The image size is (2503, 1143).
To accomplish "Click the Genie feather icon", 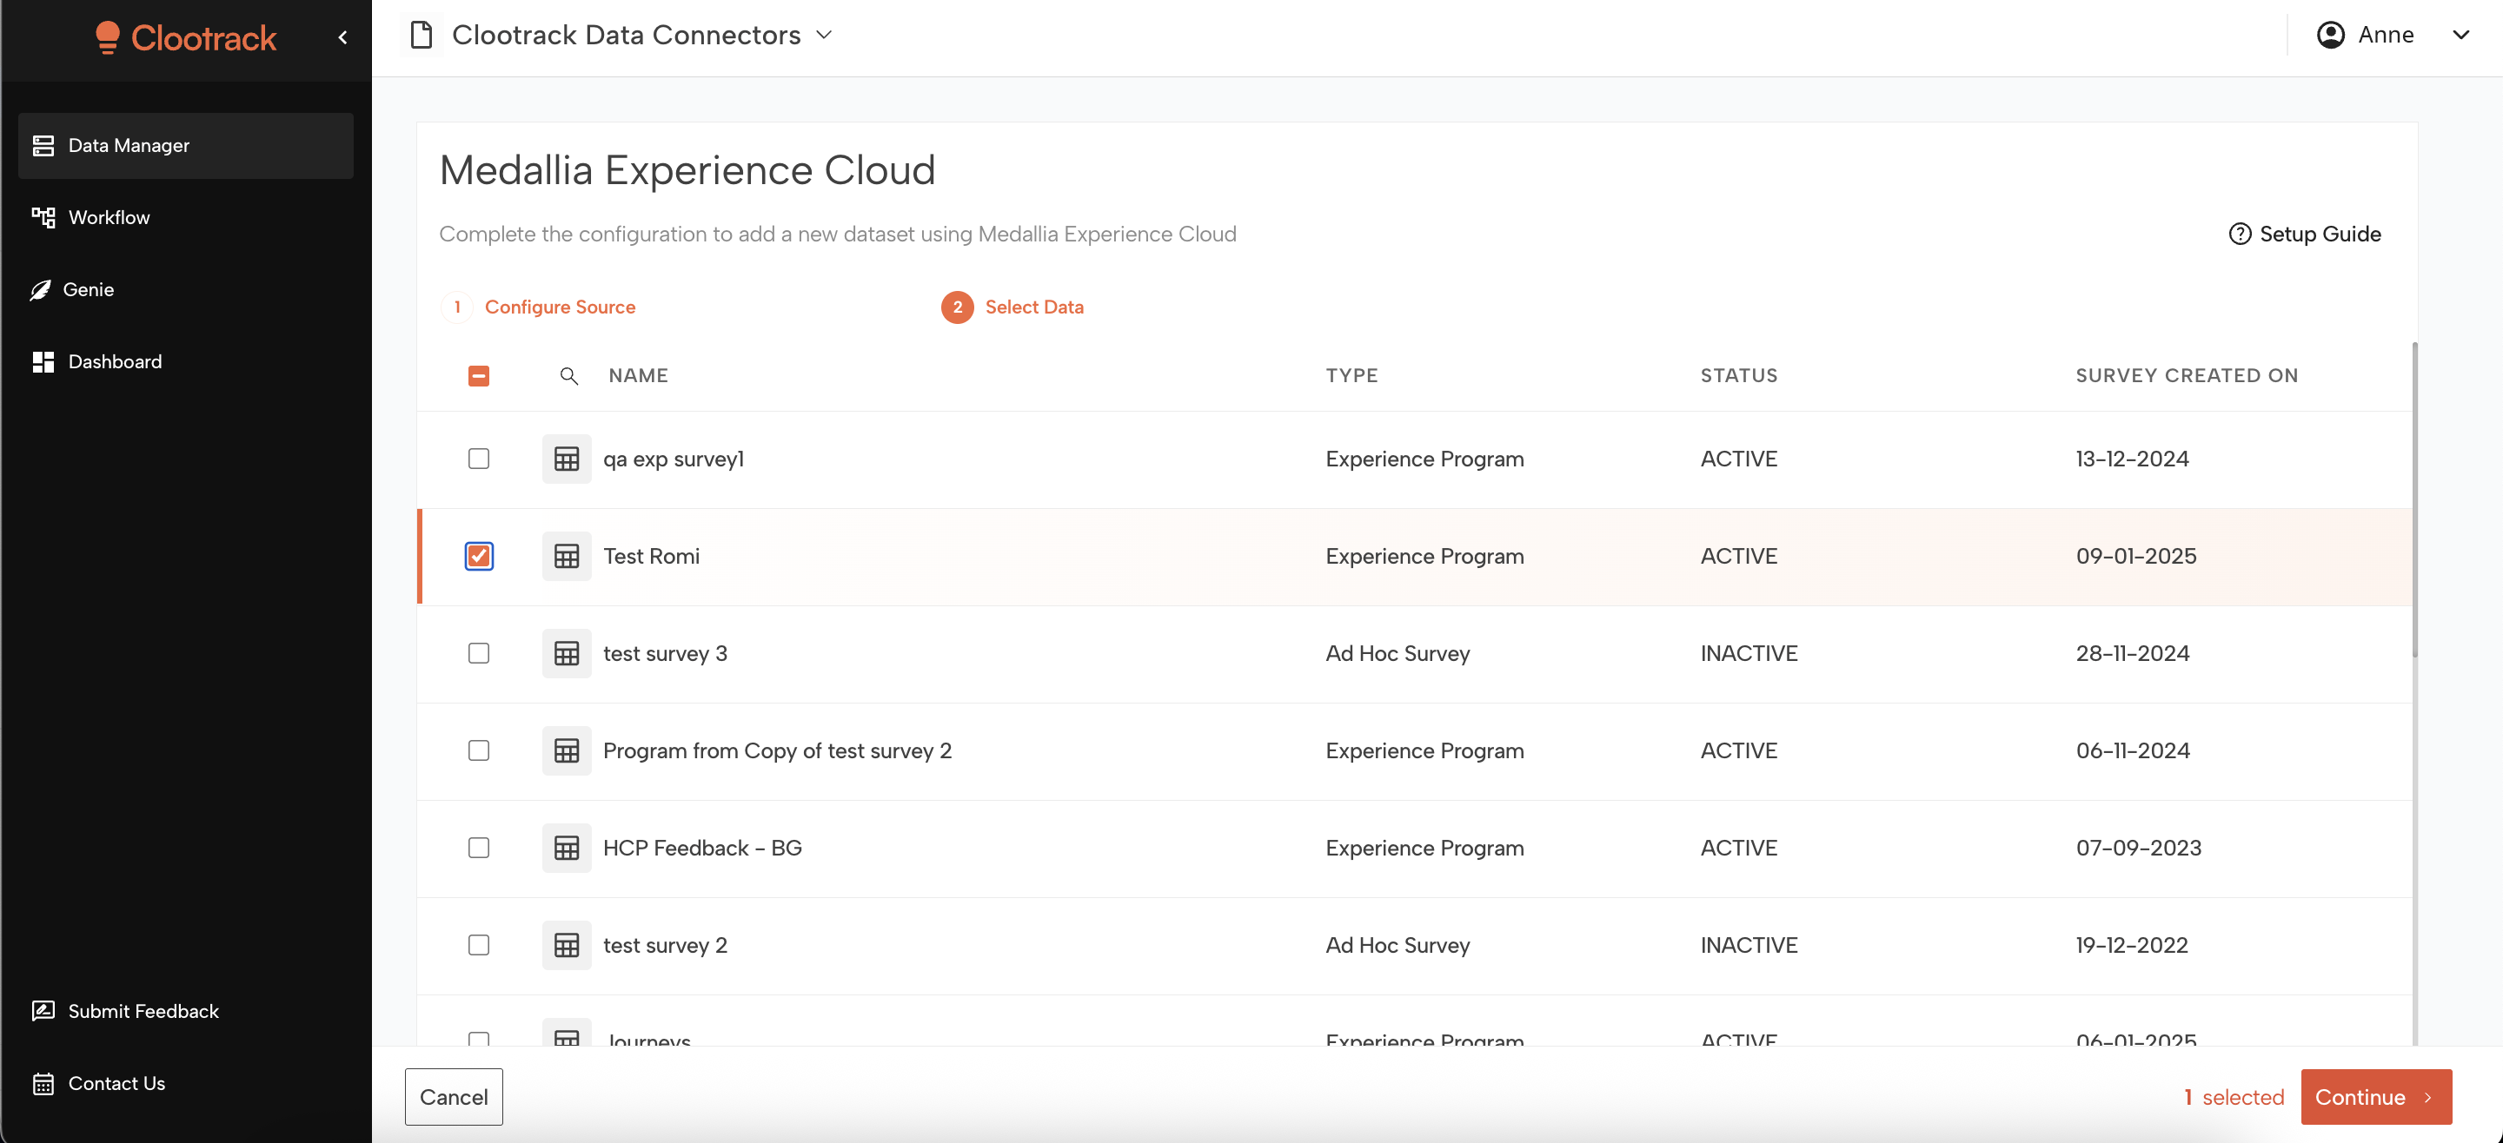I will pyautogui.click(x=40, y=289).
